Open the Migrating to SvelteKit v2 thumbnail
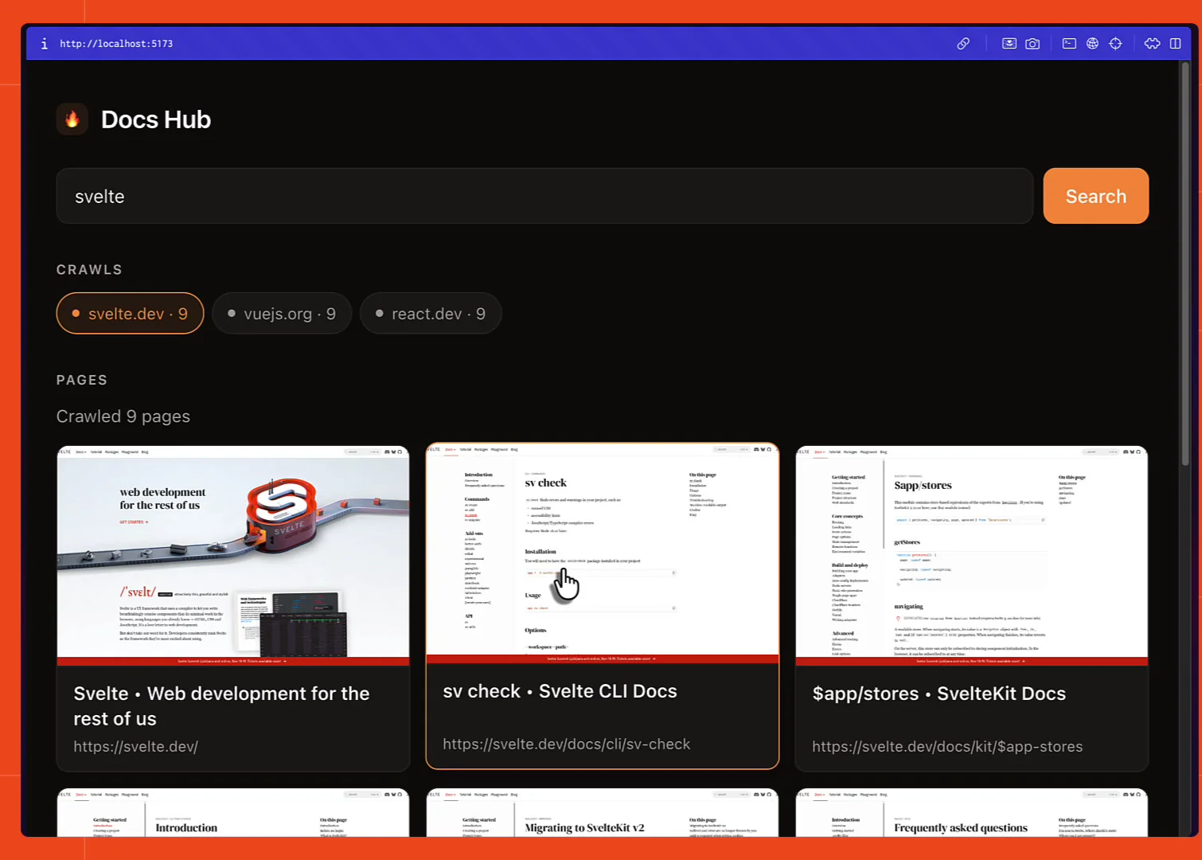The height and width of the screenshot is (860, 1202). 603,812
